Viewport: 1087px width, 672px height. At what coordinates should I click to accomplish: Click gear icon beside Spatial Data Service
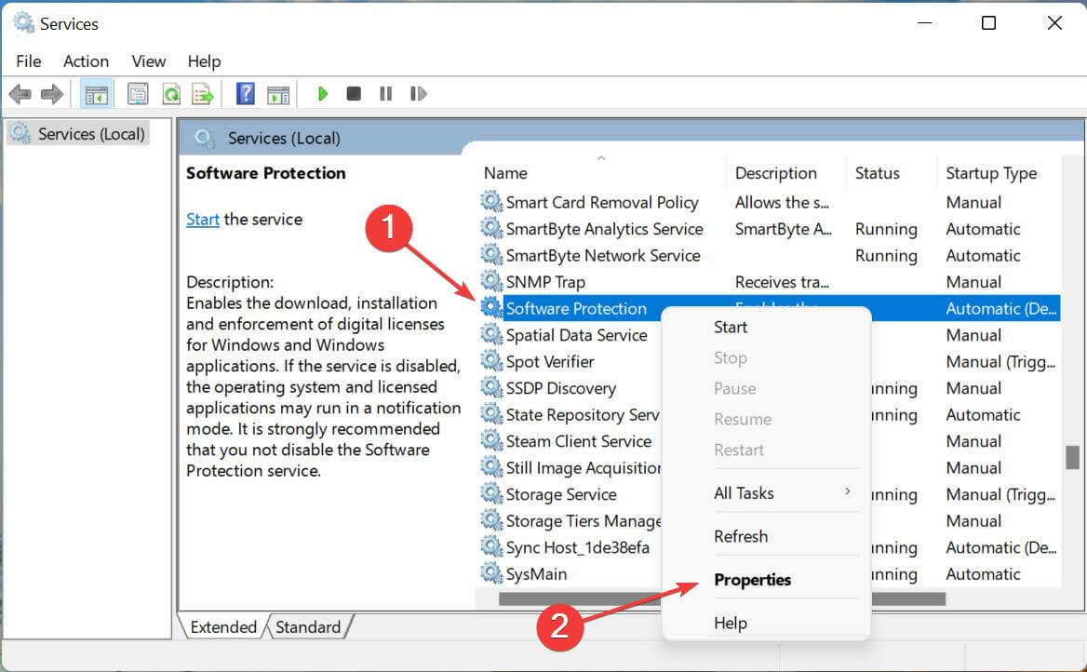(x=491, y=334)
